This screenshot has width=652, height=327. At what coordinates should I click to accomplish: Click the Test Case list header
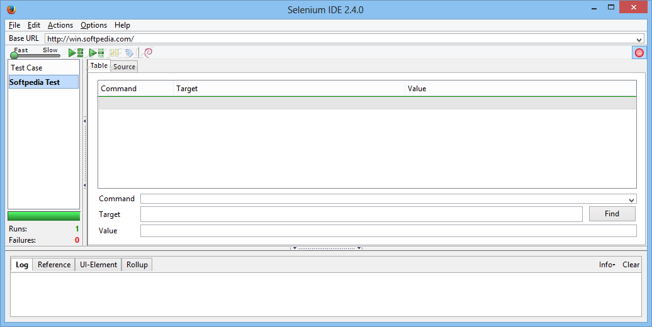click(43, 67)
